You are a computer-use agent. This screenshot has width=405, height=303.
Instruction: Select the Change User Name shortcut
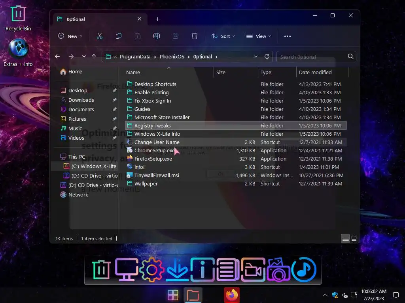tap(236, 142)
